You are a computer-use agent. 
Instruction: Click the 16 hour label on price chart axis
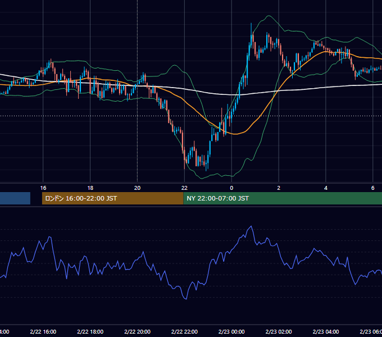pos(43,188)
